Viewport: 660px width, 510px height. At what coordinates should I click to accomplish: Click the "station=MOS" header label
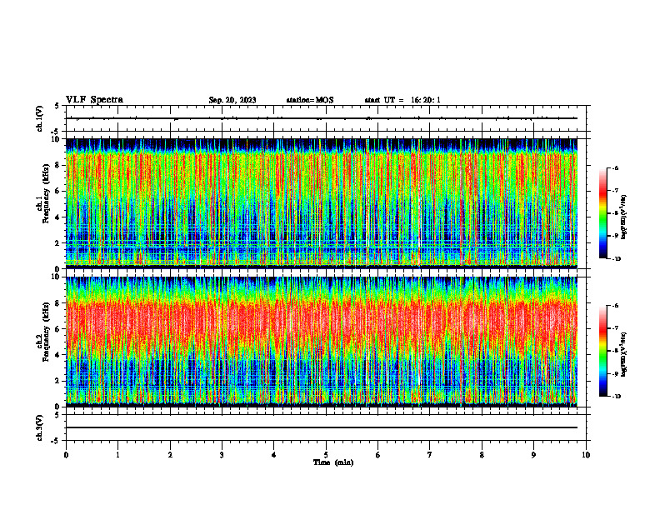click(310, 100)
